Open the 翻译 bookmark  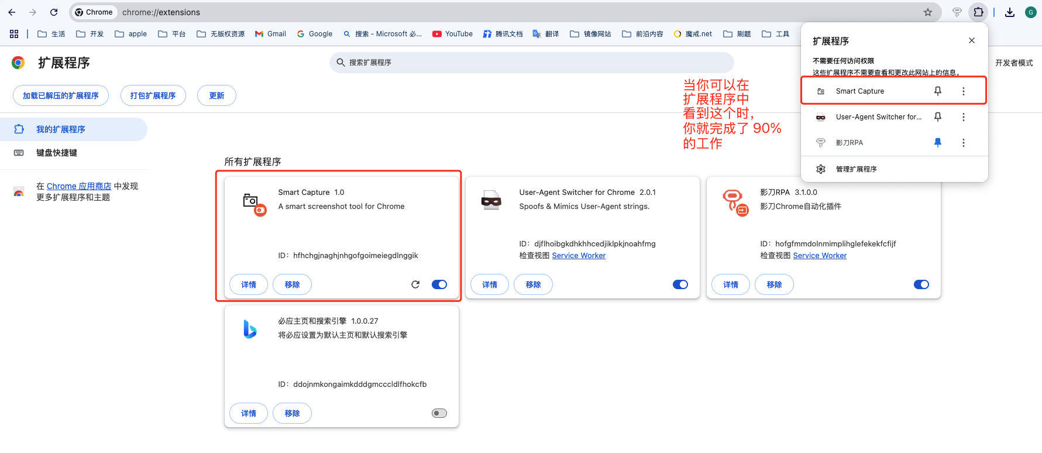coord(546,34)
